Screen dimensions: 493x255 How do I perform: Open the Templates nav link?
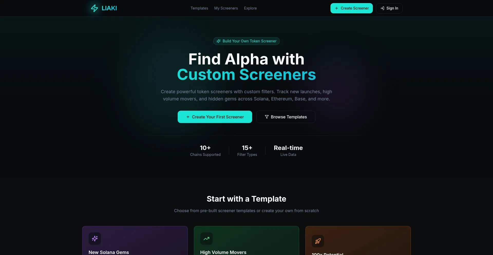199,8
